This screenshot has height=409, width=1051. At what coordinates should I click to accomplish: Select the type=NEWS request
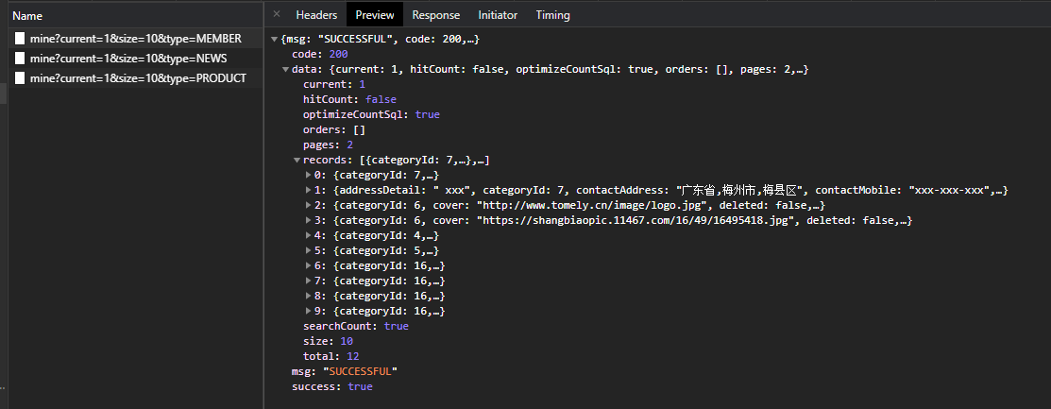pyautogui.click(x=127, y=59)
